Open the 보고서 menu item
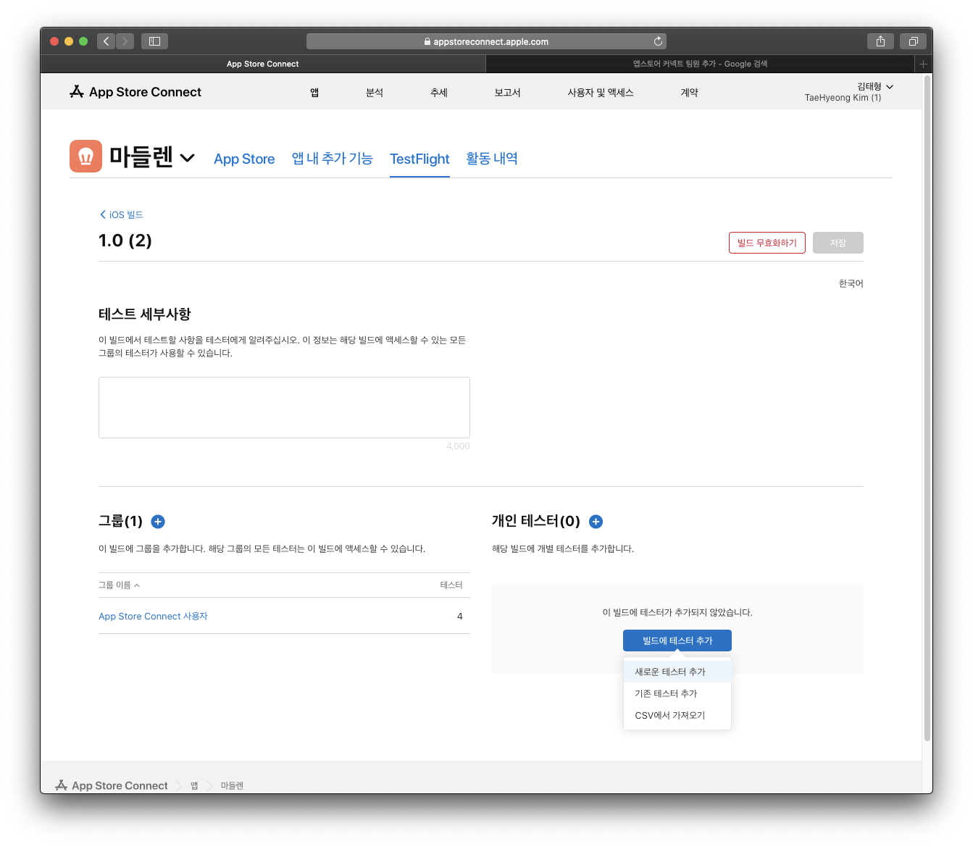Image resolution: width=973 pixels, height=847 pixels. pos(507,93)
